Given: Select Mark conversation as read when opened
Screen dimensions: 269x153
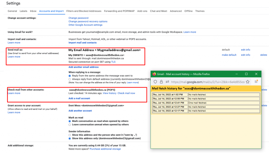Looking at the screenshot, I should (70, 121).
